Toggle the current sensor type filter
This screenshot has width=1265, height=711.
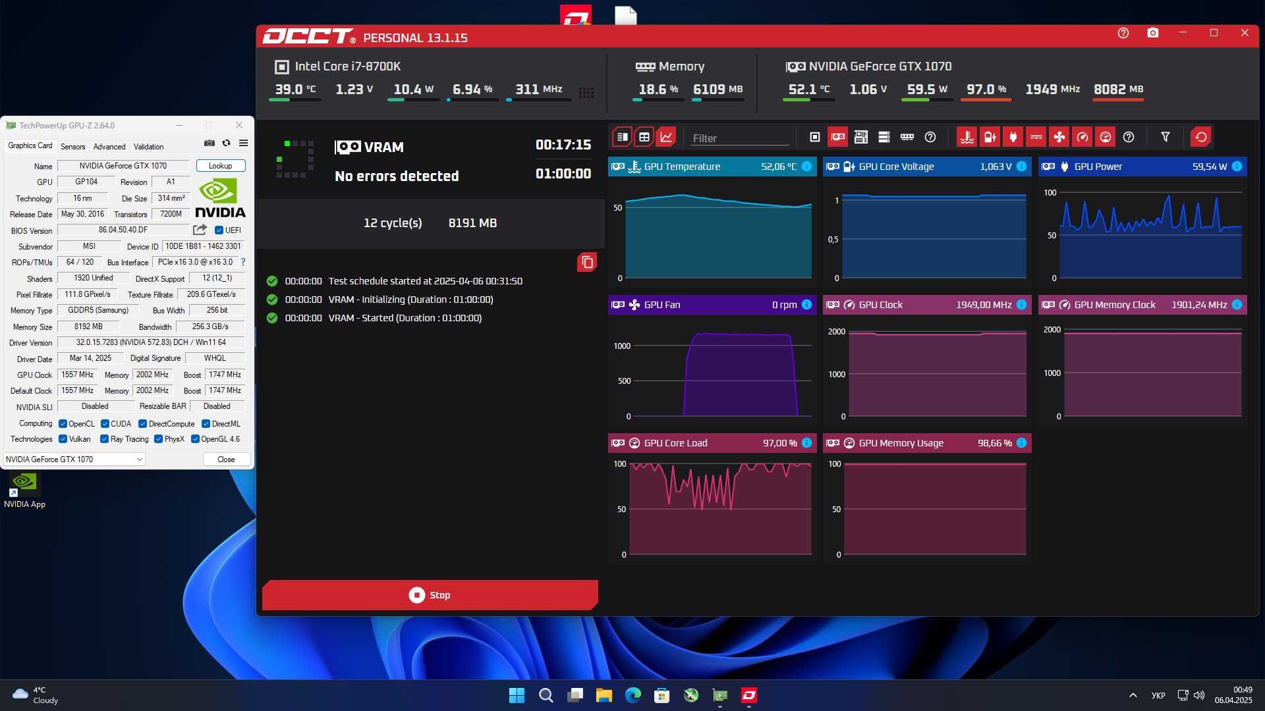coord(1036,137)
